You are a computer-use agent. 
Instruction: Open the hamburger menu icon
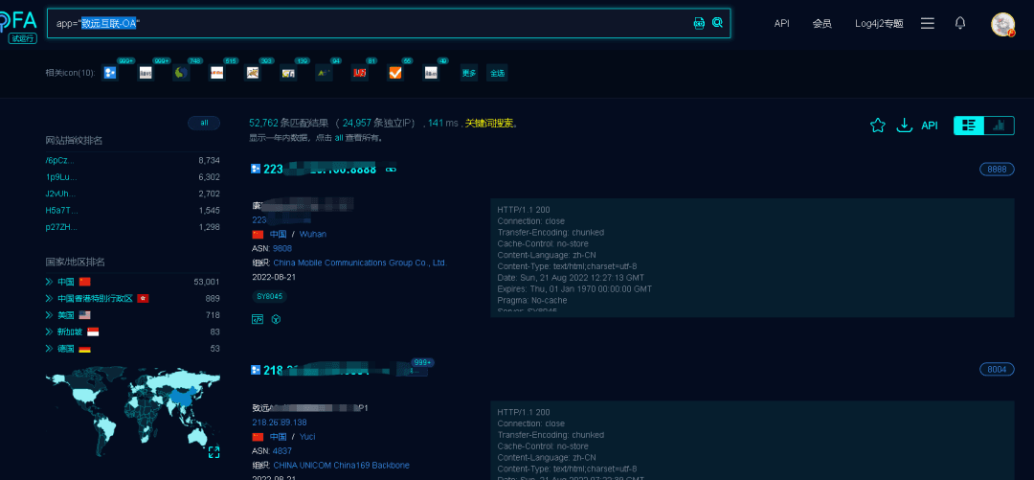coord(927,23)
